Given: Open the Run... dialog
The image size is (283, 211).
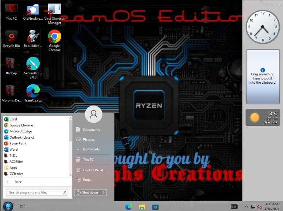Looking at the screenshot, I should click(92, 180).
